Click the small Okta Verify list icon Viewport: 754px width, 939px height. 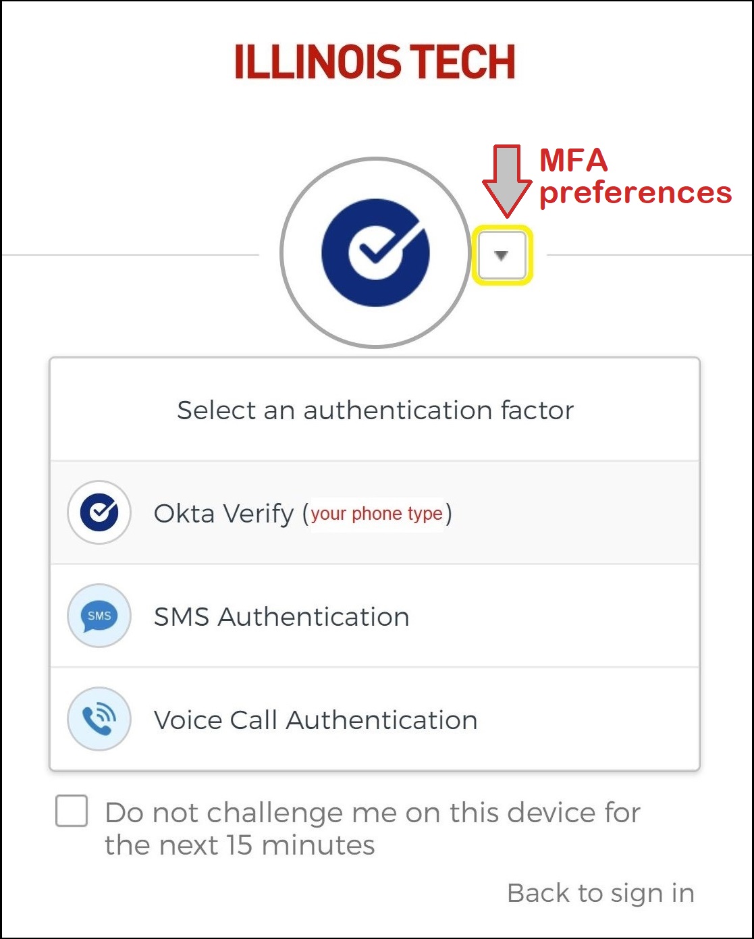99,513
